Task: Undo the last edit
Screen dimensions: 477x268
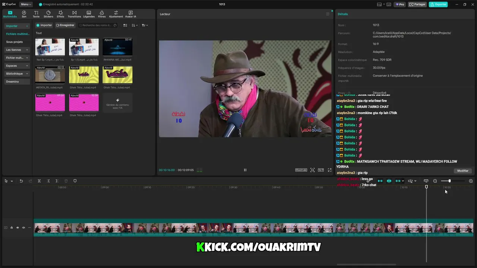Action: click(x=21, y=181)
